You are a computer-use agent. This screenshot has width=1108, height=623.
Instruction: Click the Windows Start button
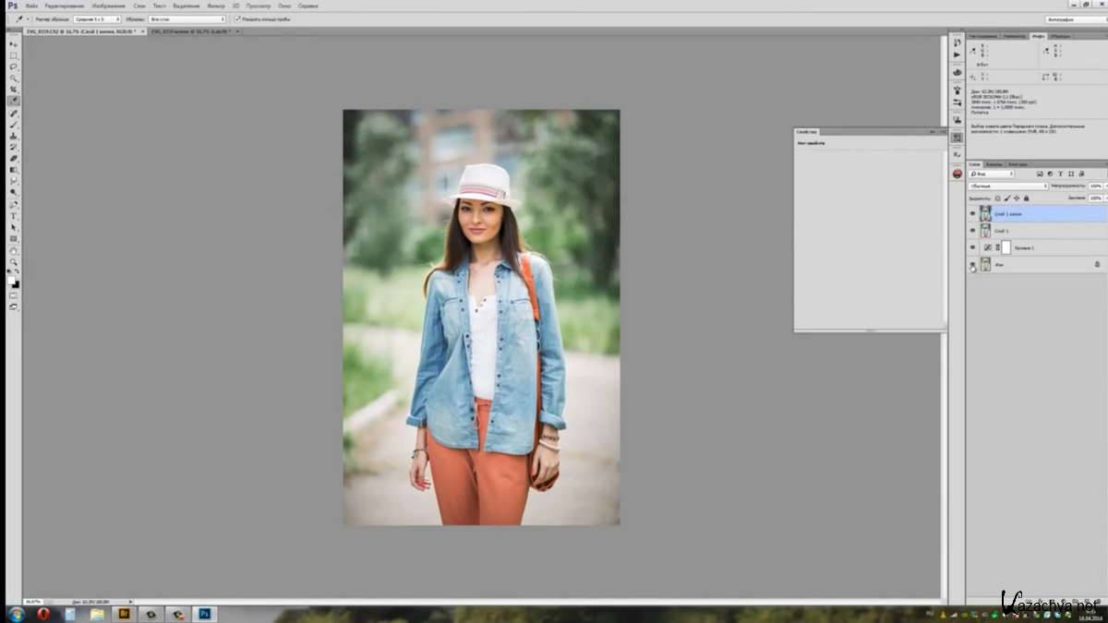point(16,614)
